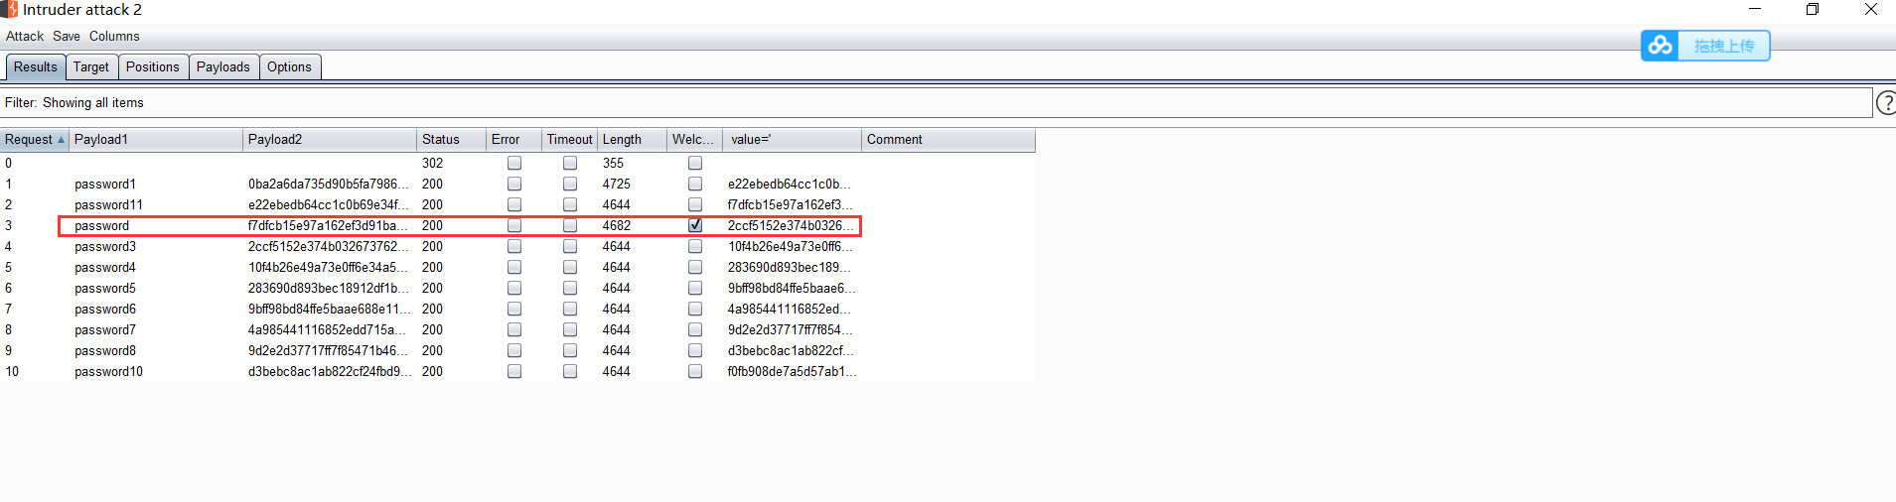Sort by Payload2 column header
1896x502 pixels.
coord(330,140)
